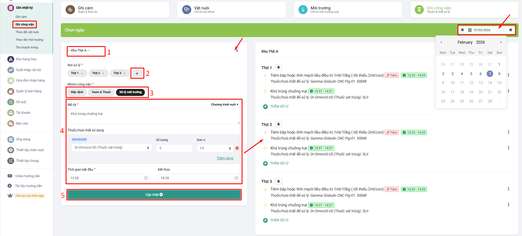Go to the previous day arrow icon
Image resolution: width=522 pixels, height=236 pixels.
(462, 30)
